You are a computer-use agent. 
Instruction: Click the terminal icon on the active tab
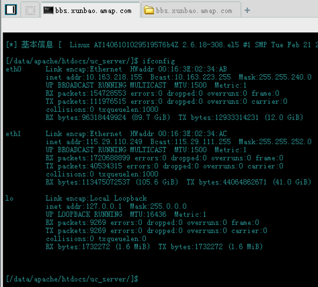[48, 10]
